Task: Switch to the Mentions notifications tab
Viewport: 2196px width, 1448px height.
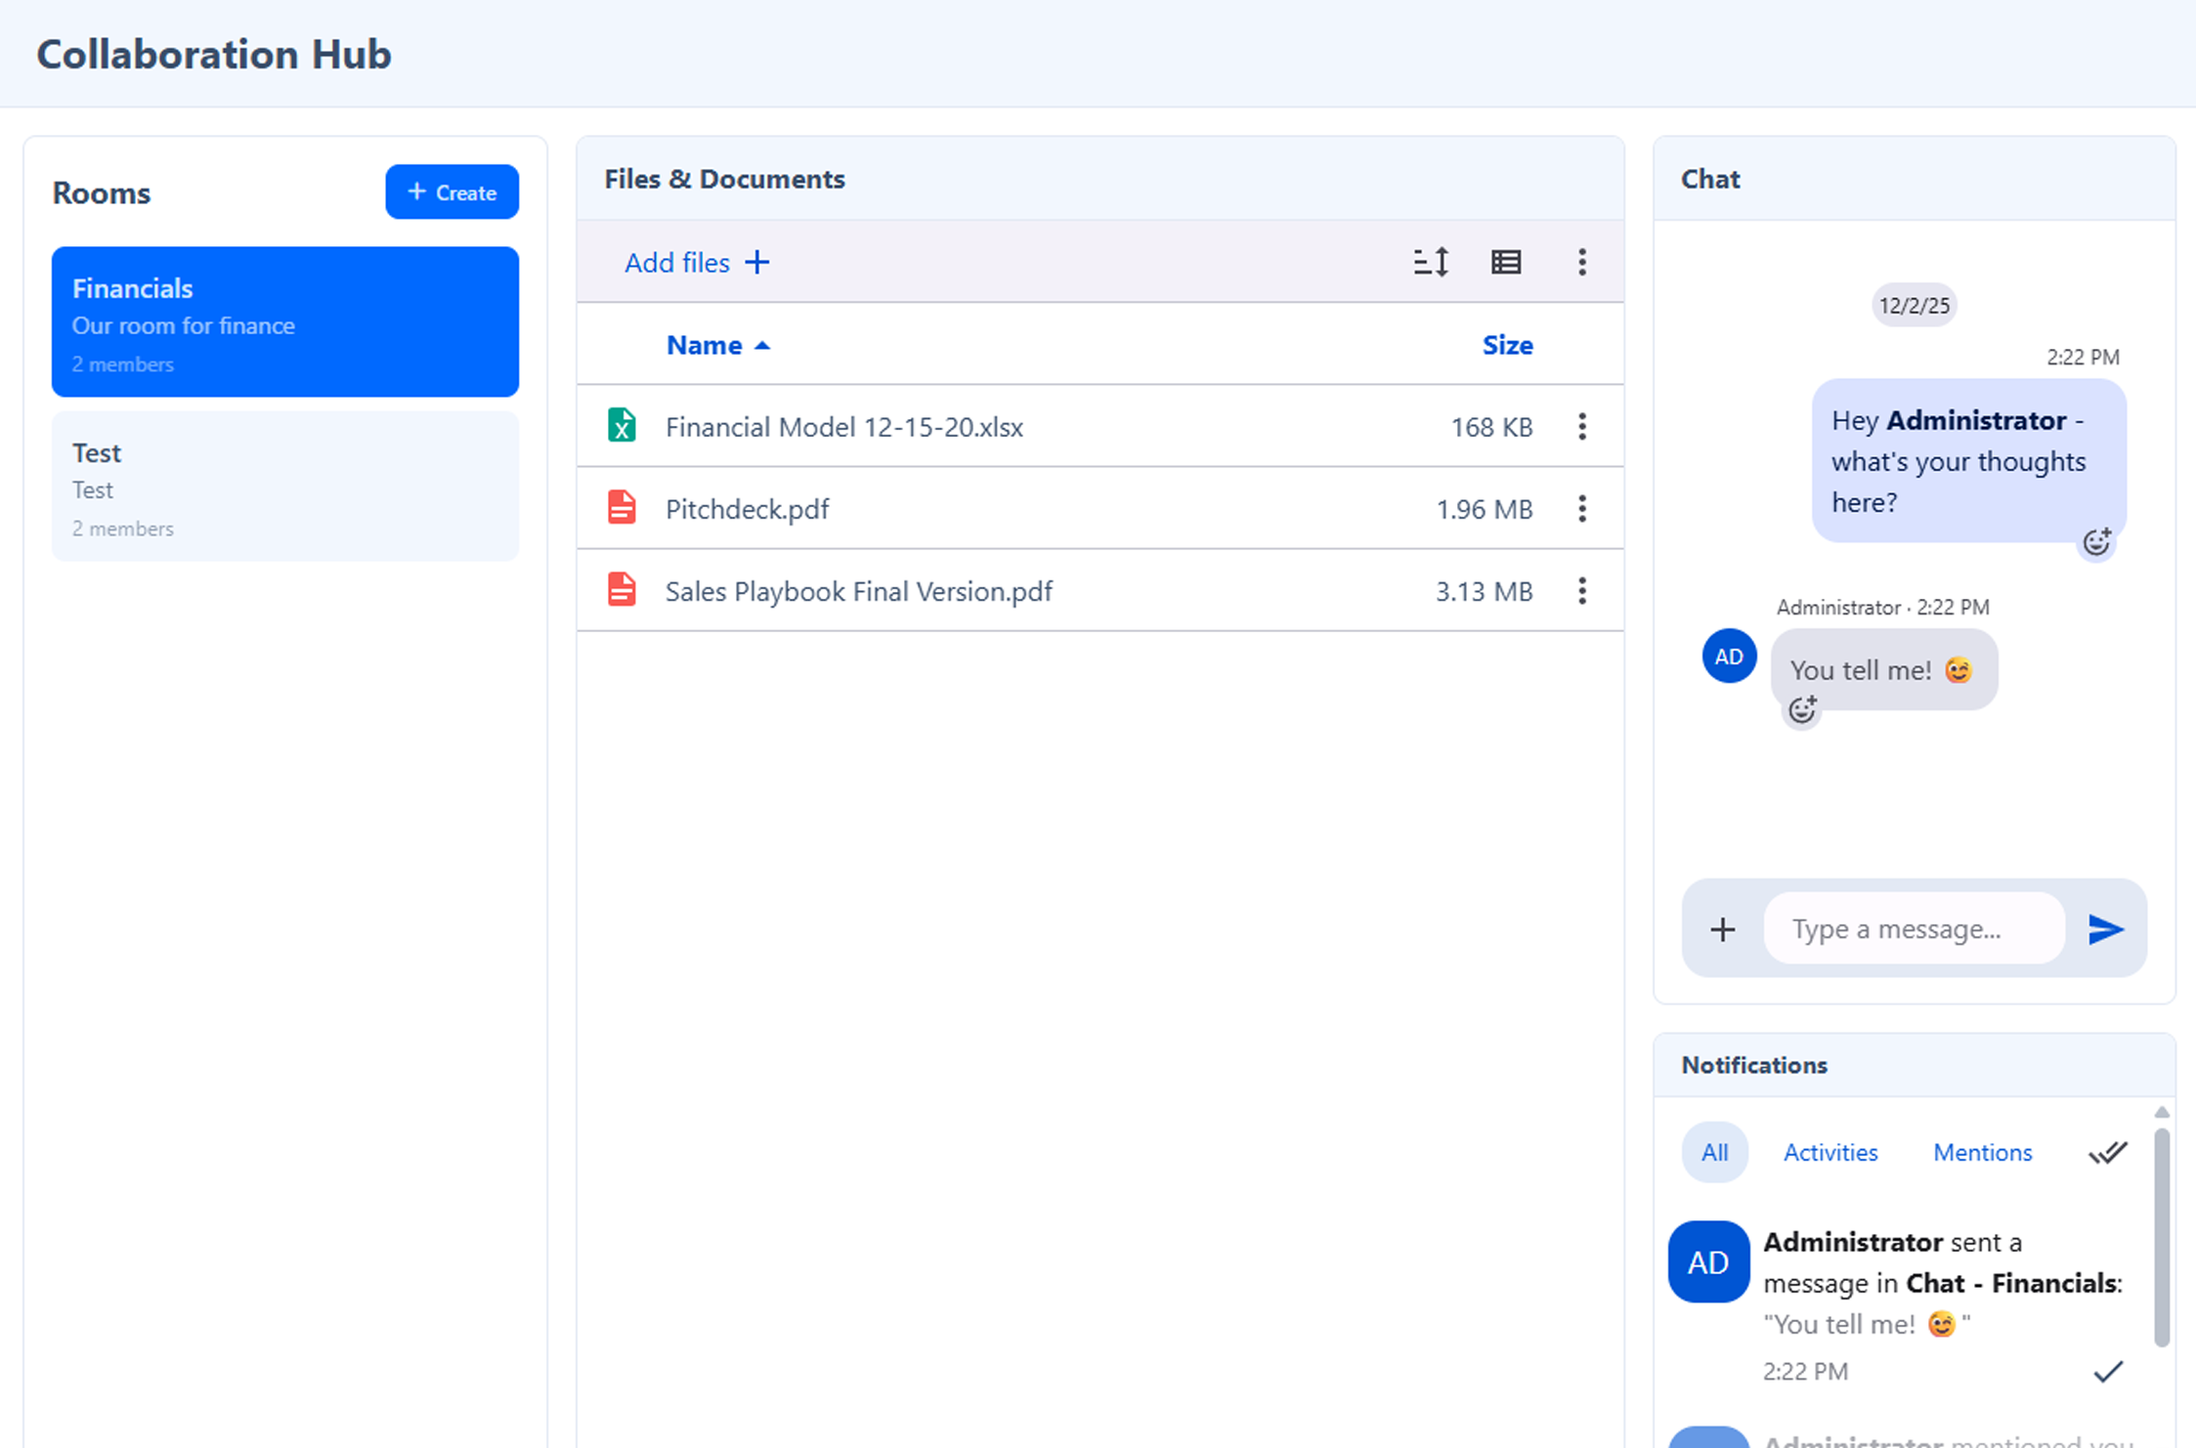Action: coord(1982,1152)
